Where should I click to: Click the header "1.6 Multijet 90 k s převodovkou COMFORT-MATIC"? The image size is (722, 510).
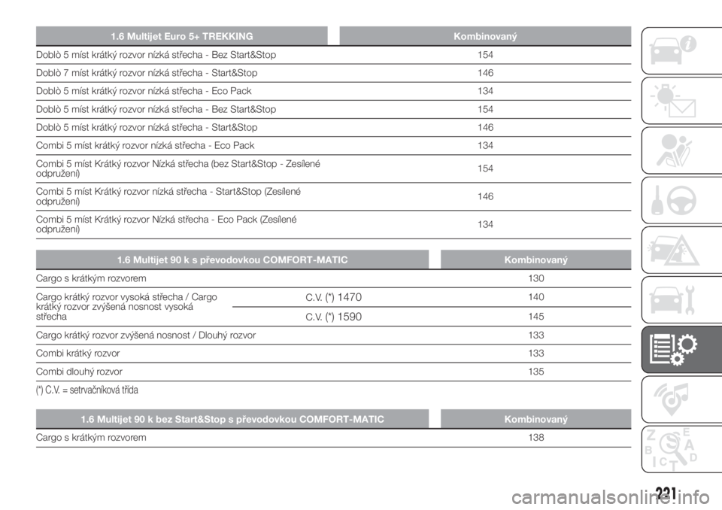pyautogui.click(x=232, y=260)
